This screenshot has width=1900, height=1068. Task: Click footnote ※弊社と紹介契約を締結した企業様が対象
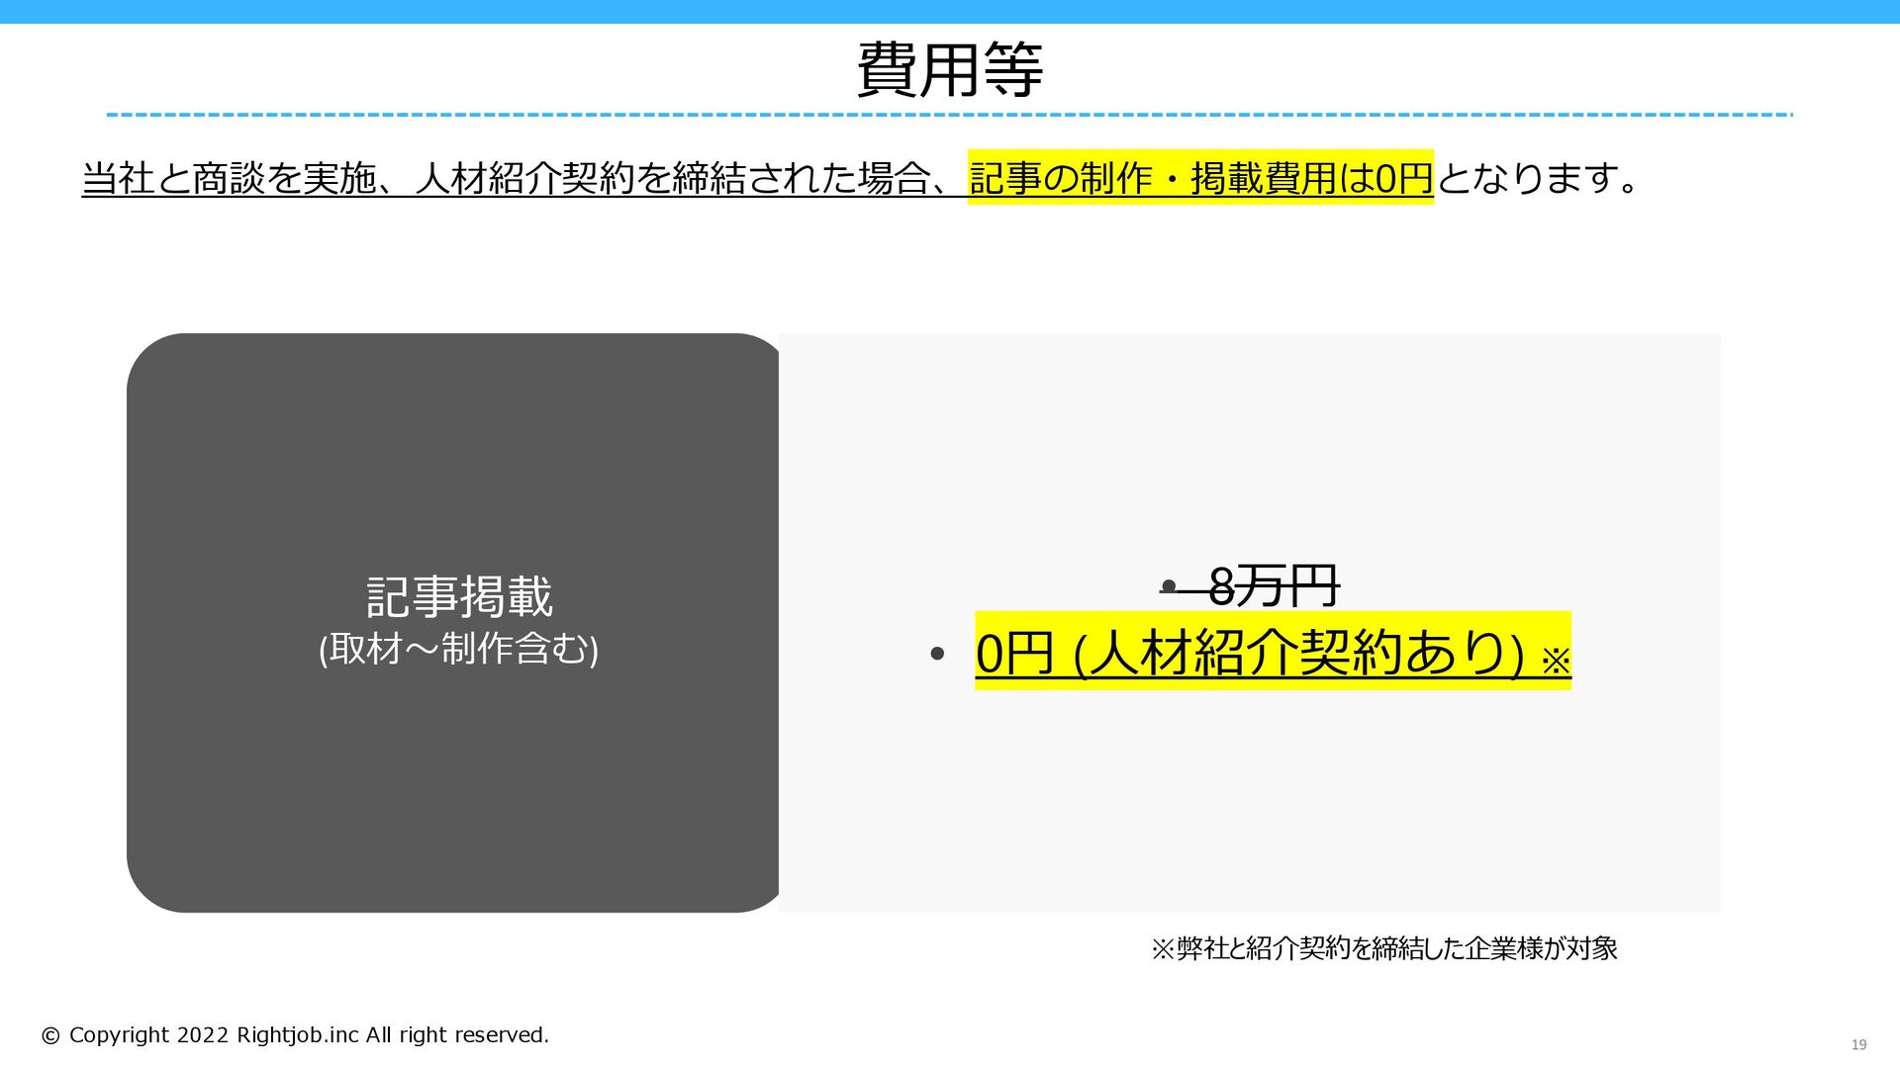[1383, 948]
